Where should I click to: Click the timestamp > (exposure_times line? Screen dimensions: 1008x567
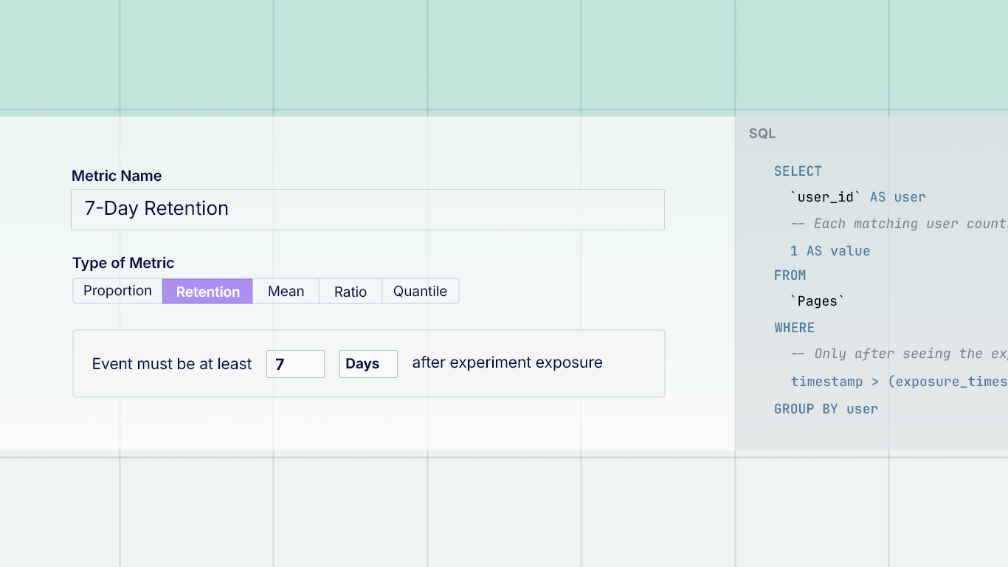click(899, 382)
